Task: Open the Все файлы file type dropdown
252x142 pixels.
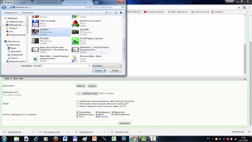Action: (x=107, y=66)
